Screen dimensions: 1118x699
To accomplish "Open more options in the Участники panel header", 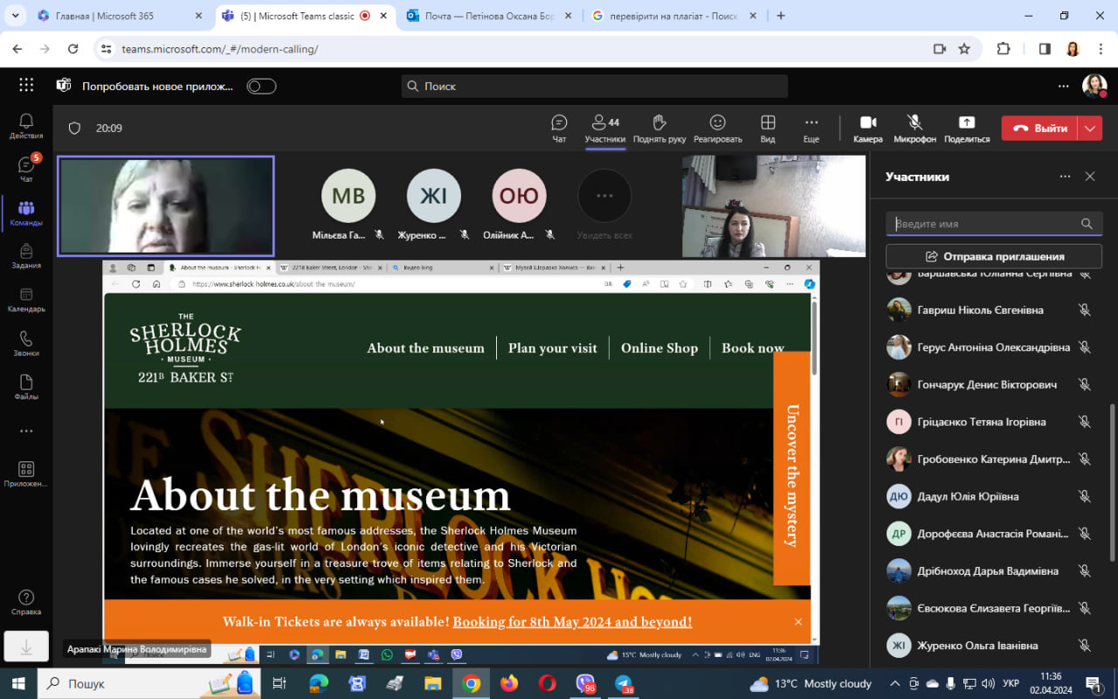I will [x=1065, y=176].
